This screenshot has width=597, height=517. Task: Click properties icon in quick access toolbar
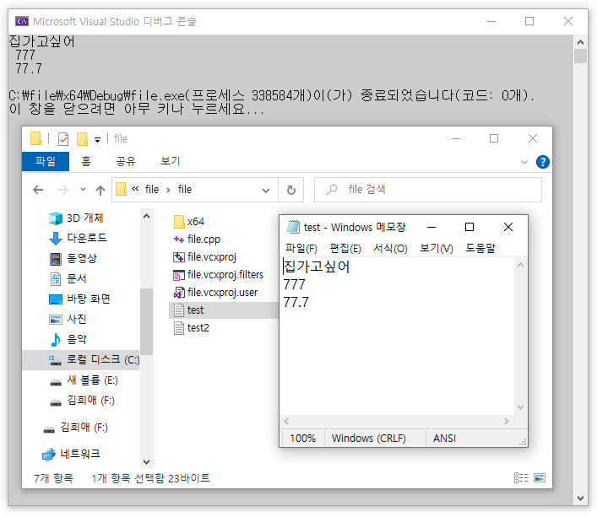[63, 139]
